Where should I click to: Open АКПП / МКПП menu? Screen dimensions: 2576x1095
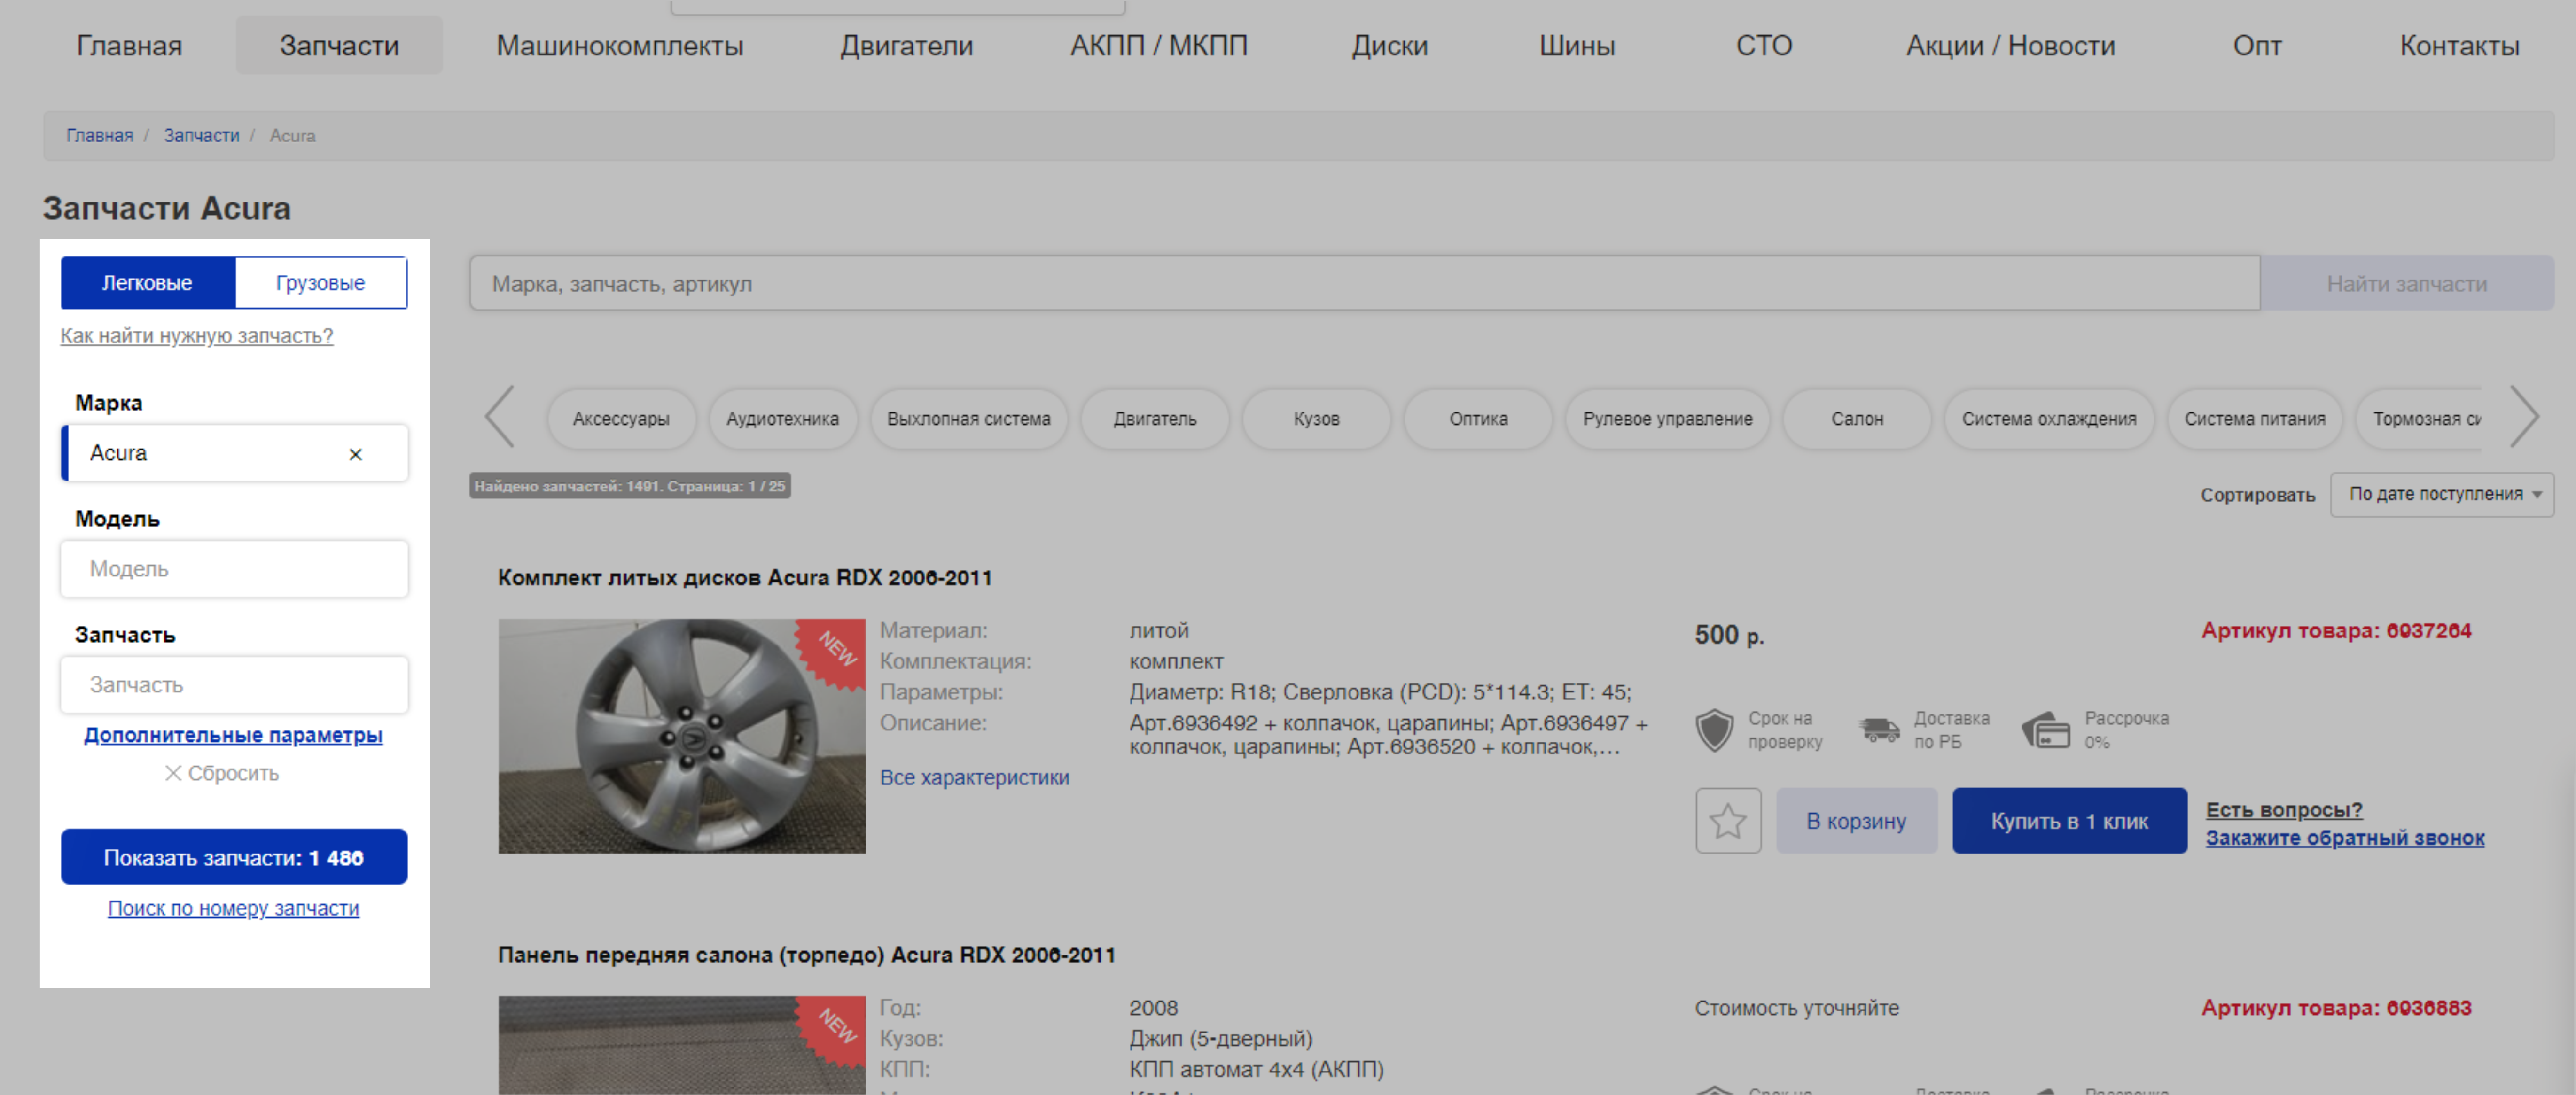pos(1159,45)
